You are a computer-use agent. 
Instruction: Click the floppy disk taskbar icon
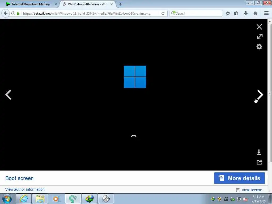106,199
